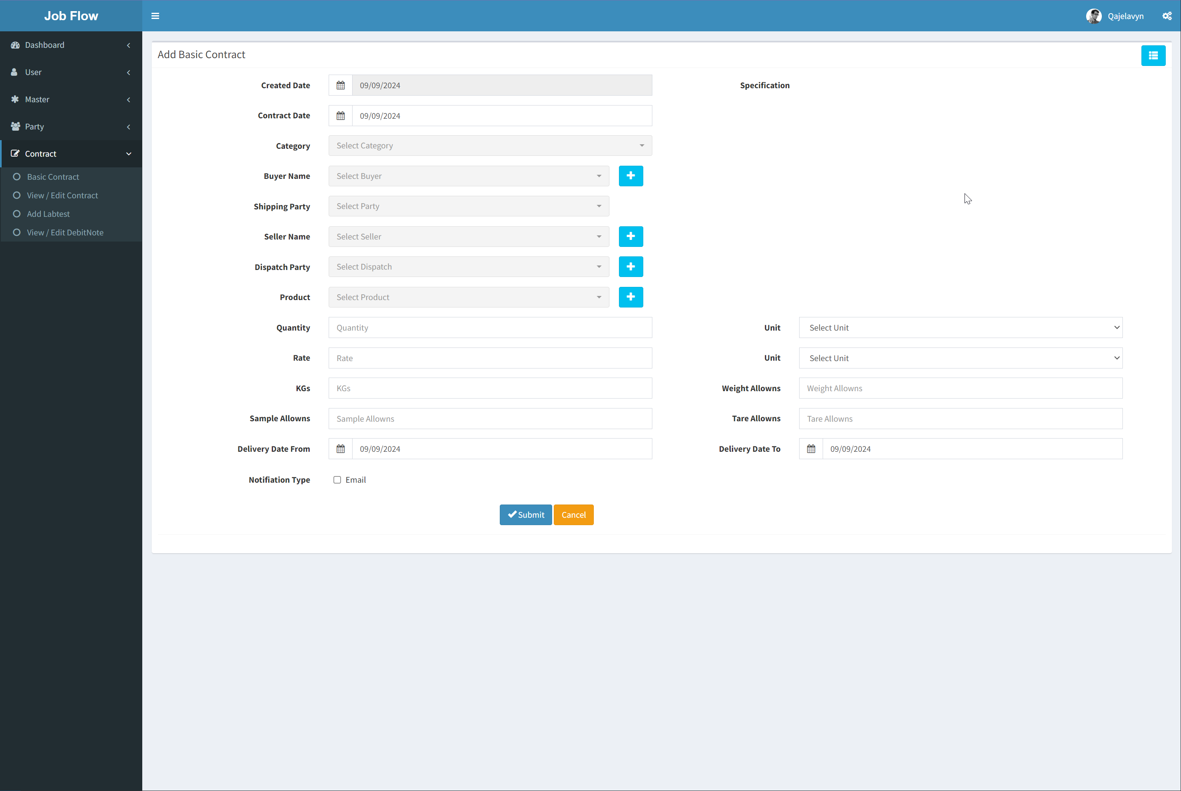Screen dimensions: 1181x791
Task: Select the Basic Contract sidebar item
Action: coord(53,177)
